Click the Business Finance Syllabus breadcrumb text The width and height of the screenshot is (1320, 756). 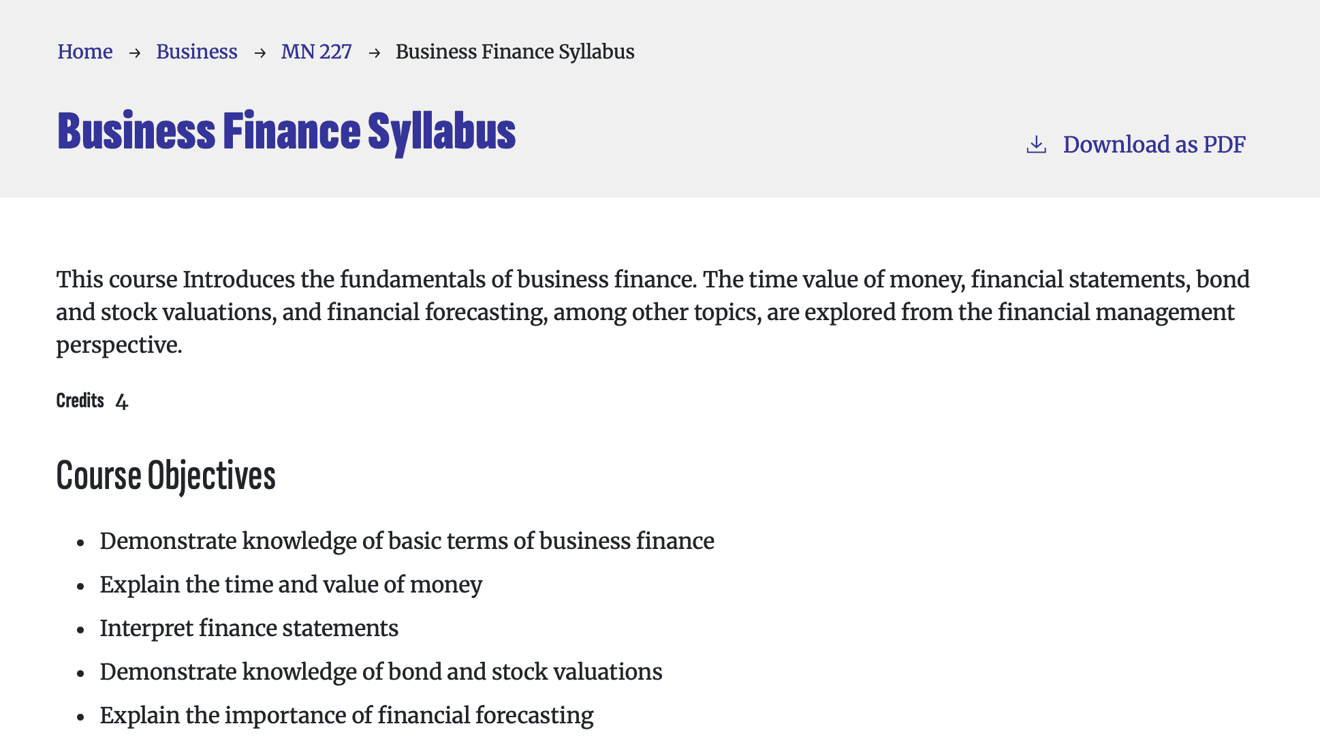point(515,52)
